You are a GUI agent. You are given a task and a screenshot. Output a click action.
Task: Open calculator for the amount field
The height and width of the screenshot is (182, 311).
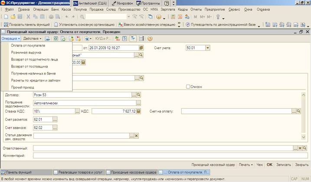point(83,62)
